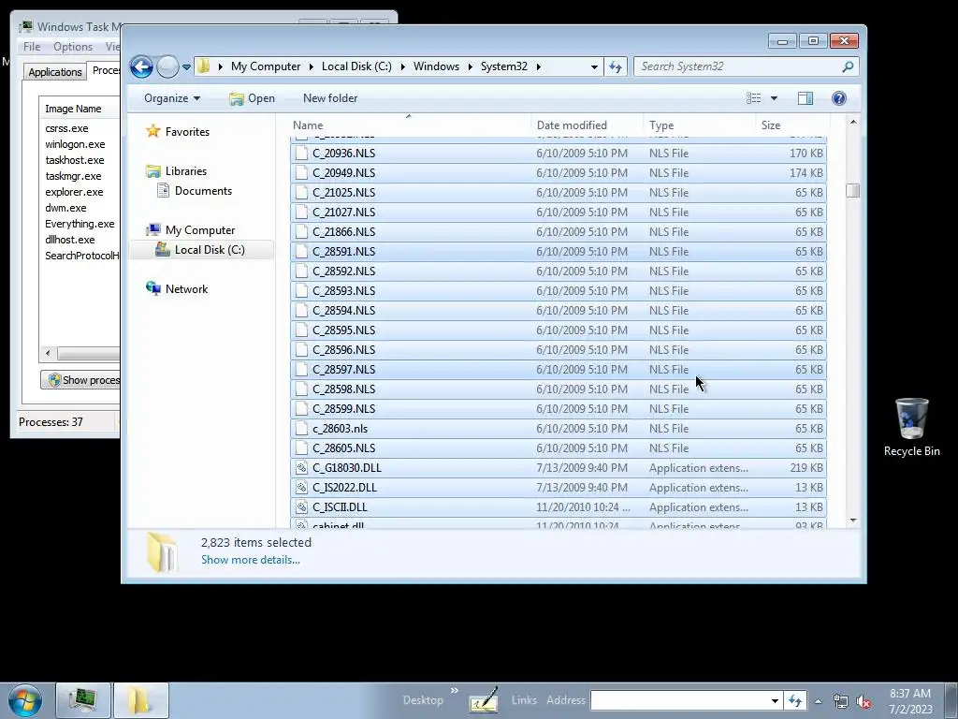Change view using the view icon
The image size is (958, 719).
[x=754, y=98]
